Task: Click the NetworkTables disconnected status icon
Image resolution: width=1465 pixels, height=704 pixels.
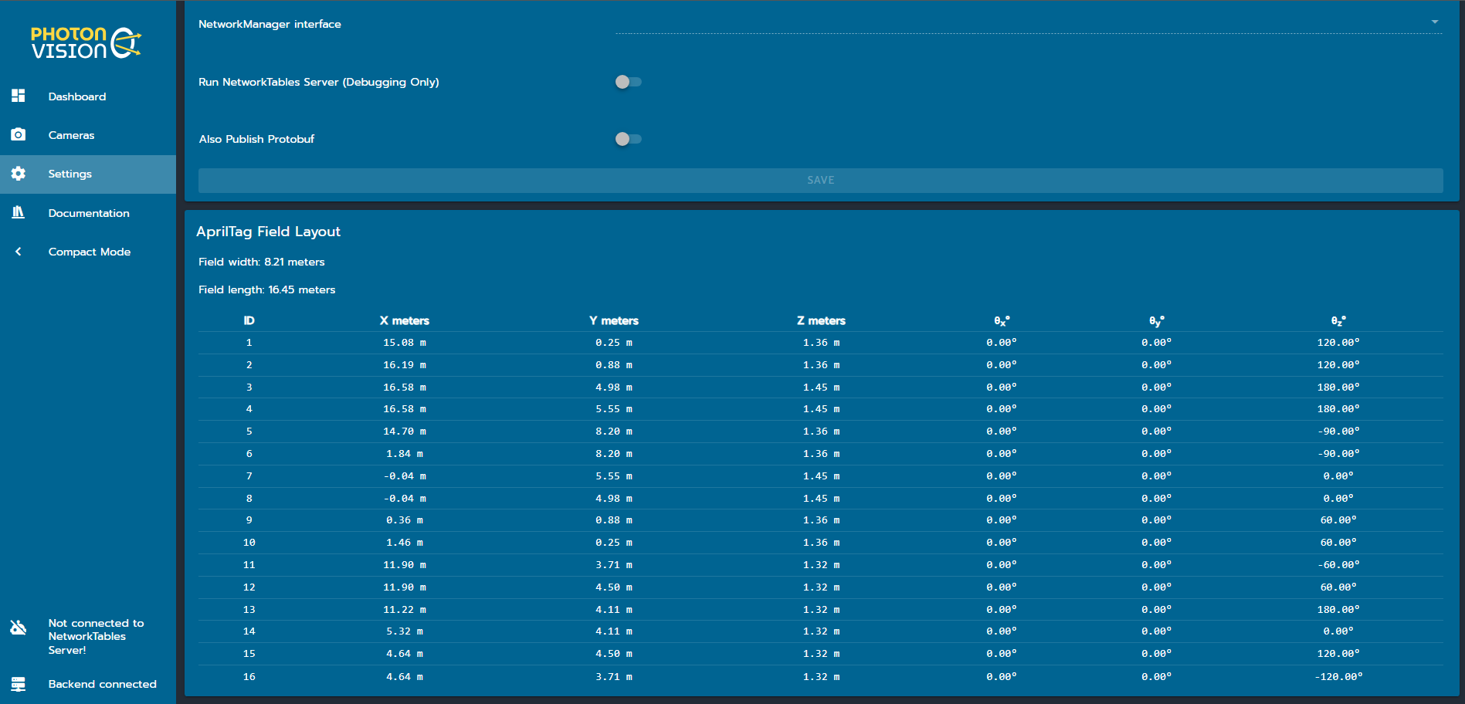Action: click(19, 628)
